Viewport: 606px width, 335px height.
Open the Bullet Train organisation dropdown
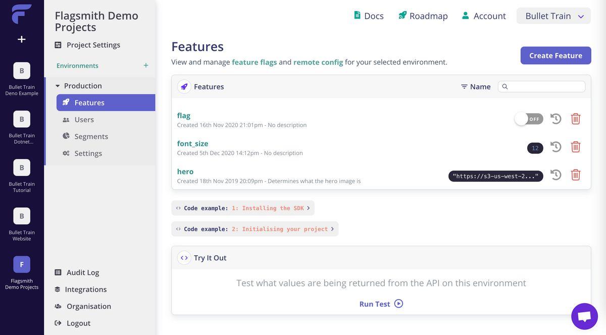[x=553, y=16]
